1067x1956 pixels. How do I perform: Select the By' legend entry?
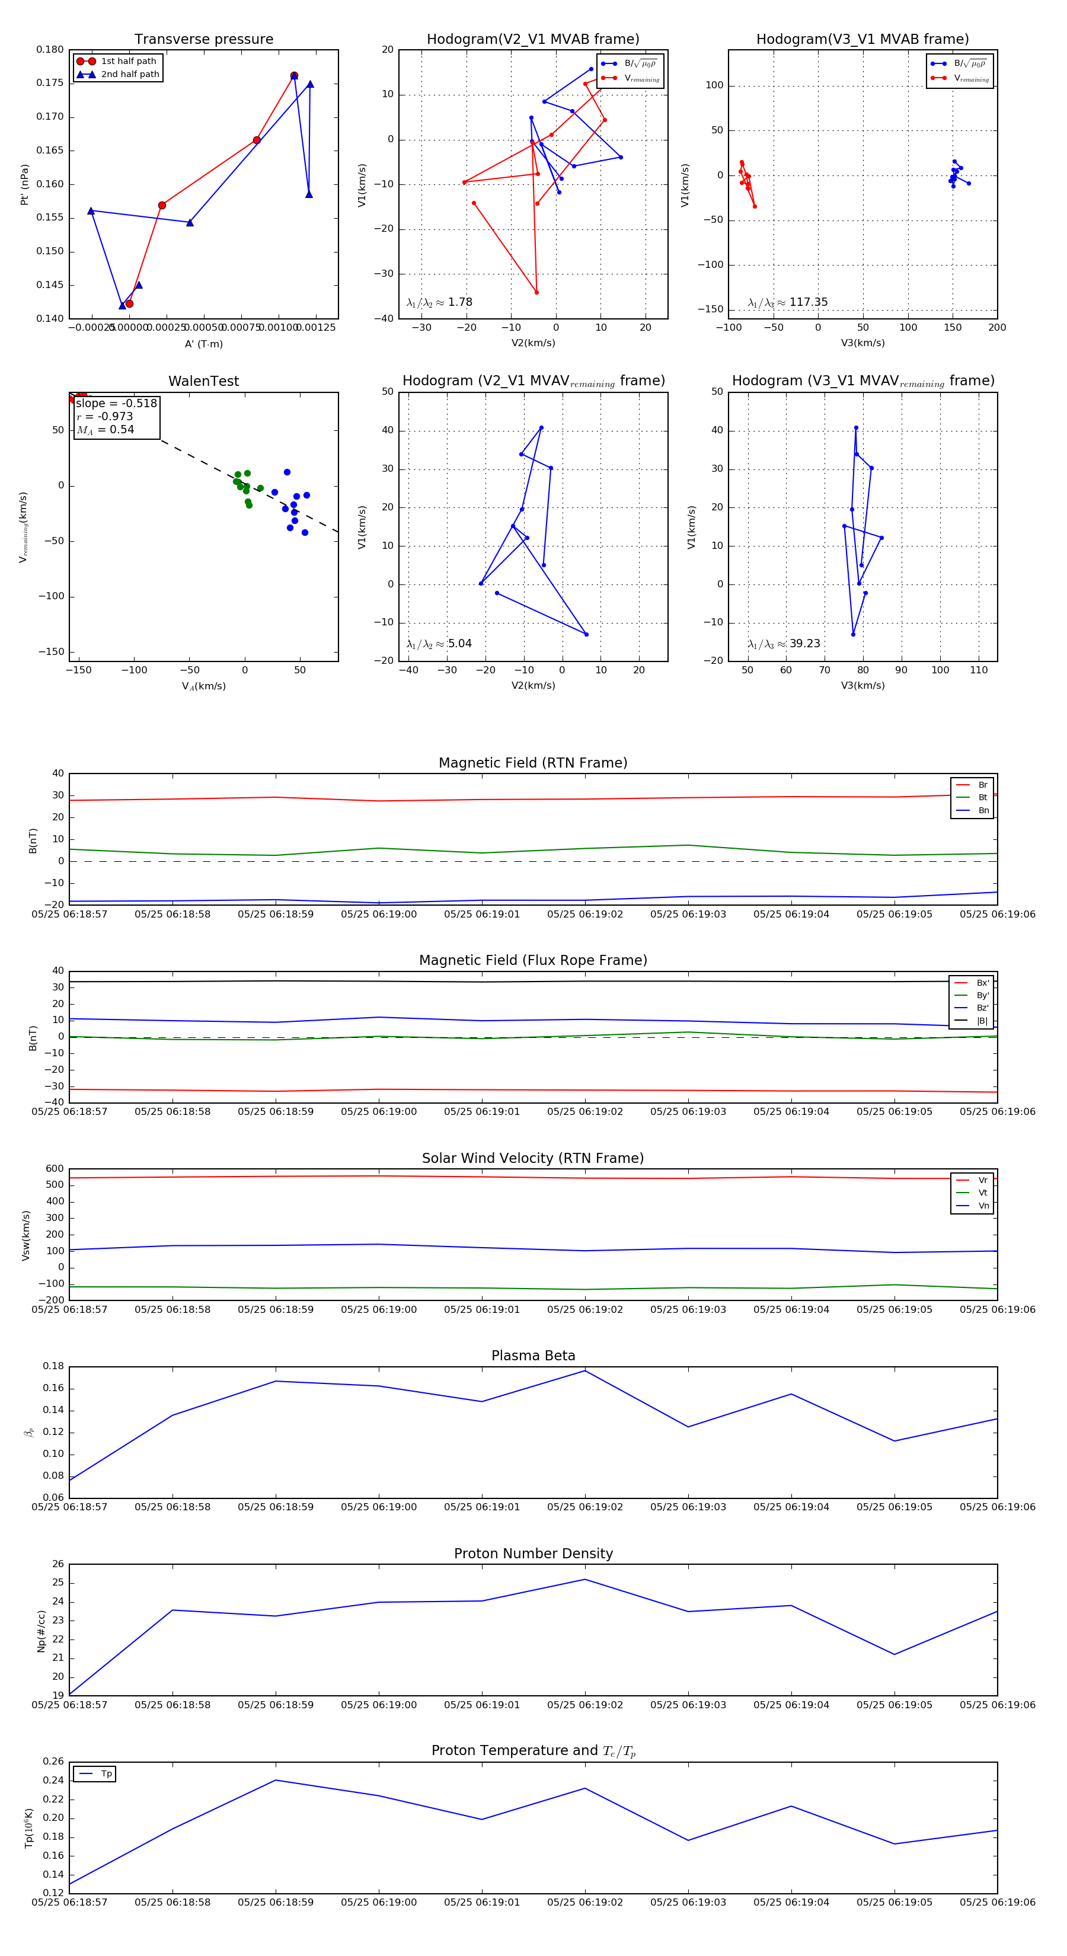[x=972, y=995]
